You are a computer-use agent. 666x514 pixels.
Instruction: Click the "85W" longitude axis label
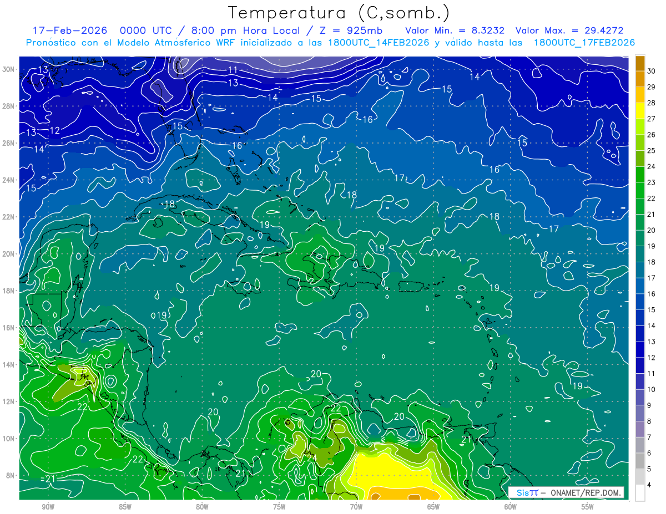125,507
